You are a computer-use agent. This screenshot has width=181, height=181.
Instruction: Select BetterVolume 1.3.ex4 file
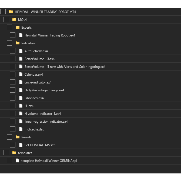(39, 59)
